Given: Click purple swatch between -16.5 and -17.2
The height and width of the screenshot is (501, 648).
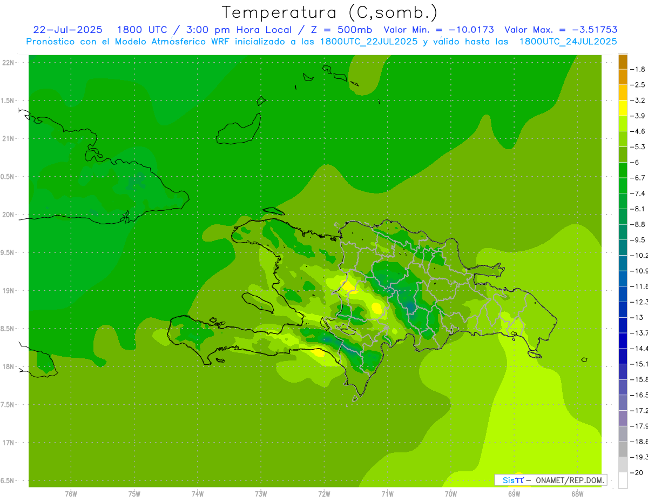Looking at the screenshot, I should coord(623,403).
